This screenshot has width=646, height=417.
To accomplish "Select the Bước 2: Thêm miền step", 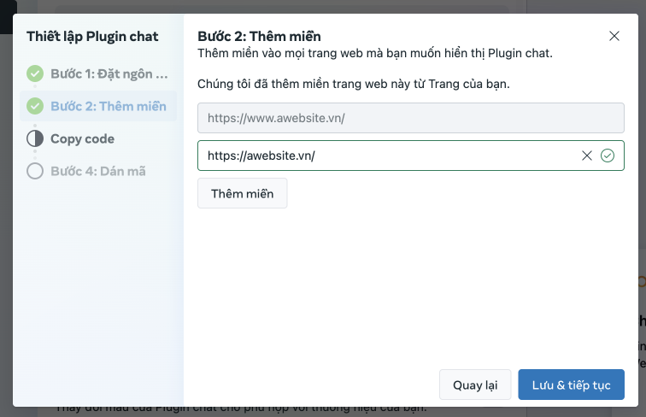I will [x=108, y=106].
